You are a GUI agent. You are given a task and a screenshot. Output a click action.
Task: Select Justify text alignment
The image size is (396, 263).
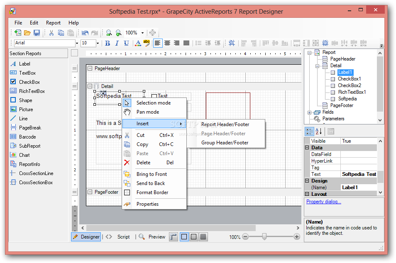click(186, 43)
